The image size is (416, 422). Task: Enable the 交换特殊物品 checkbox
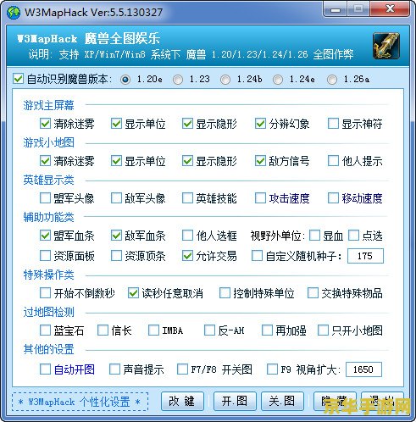[313, 293]
